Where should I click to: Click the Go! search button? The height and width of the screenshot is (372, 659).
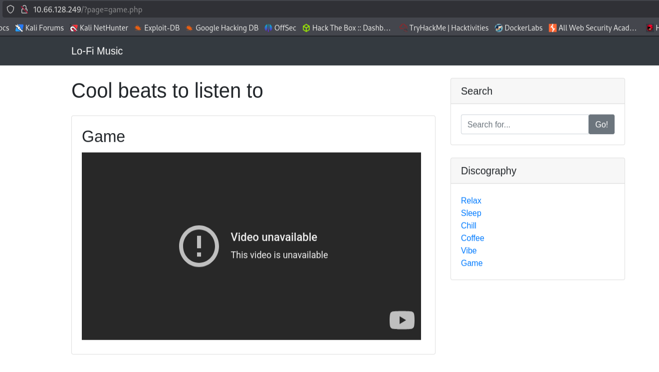pos(602,124)
